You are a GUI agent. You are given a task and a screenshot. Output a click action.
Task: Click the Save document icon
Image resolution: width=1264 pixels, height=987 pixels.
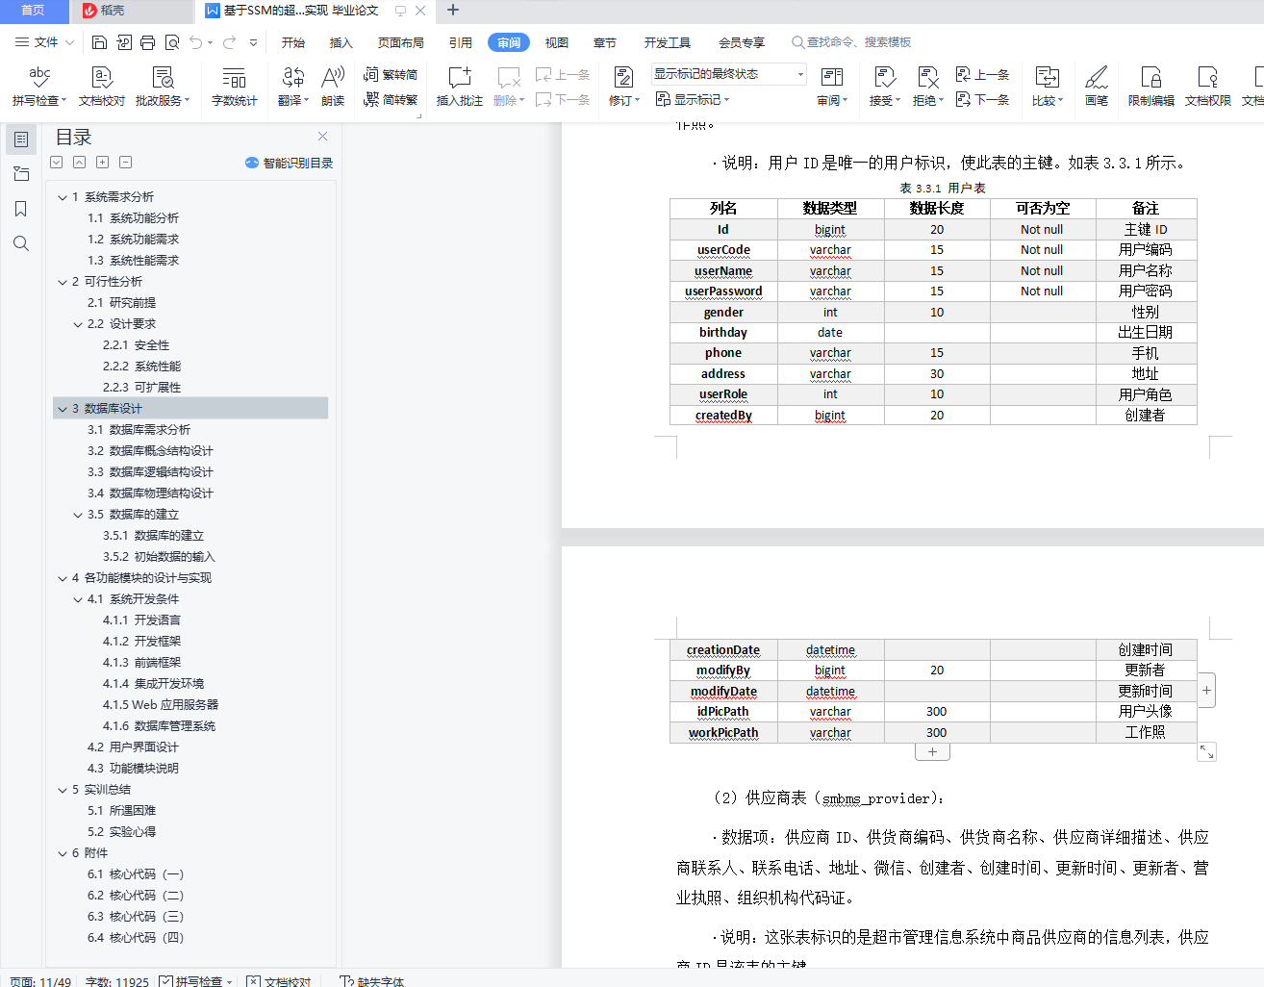[x=99, y=42]
